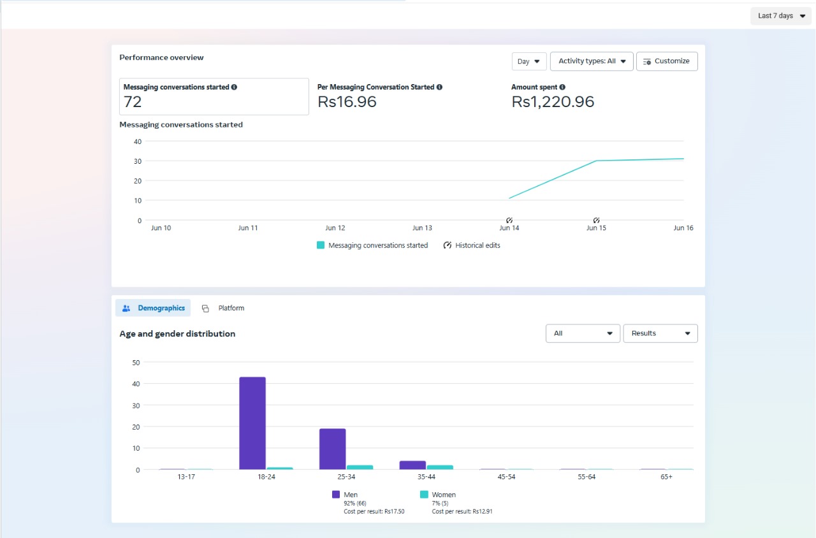Click the historical edit marker on Jun 15

(596, 220)
